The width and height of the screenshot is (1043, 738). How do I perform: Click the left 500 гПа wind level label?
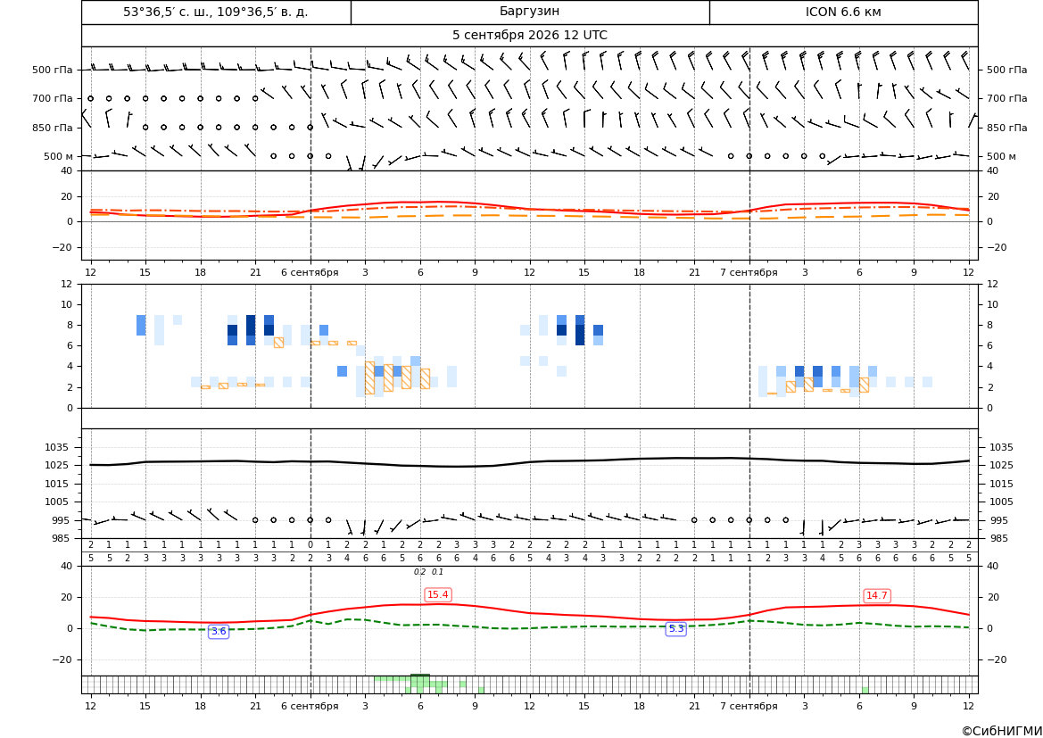53,70
